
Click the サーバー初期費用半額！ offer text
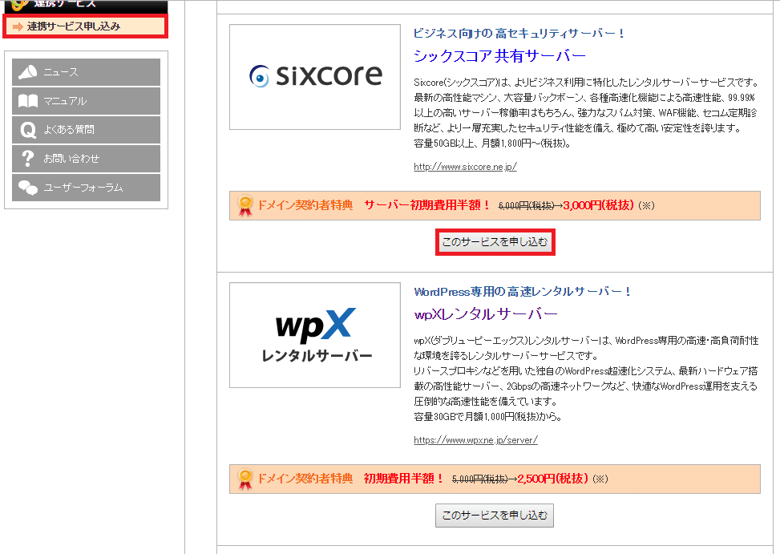tap(427, 205)
